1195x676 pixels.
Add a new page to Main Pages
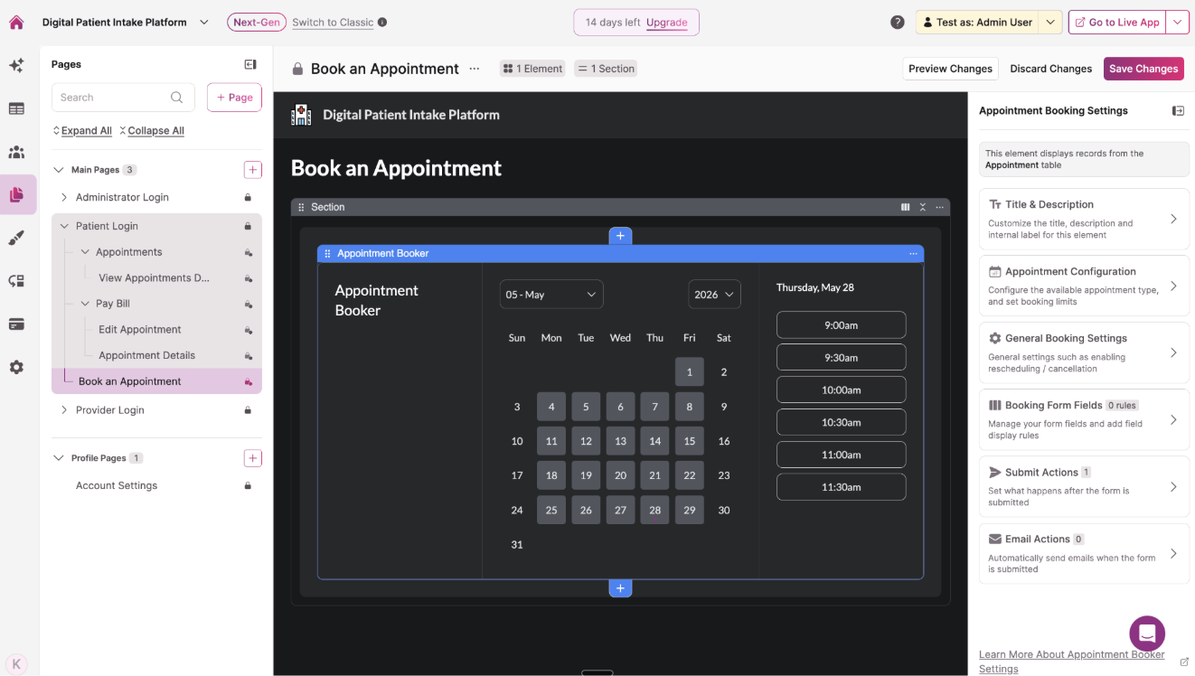tap(252, 170)
